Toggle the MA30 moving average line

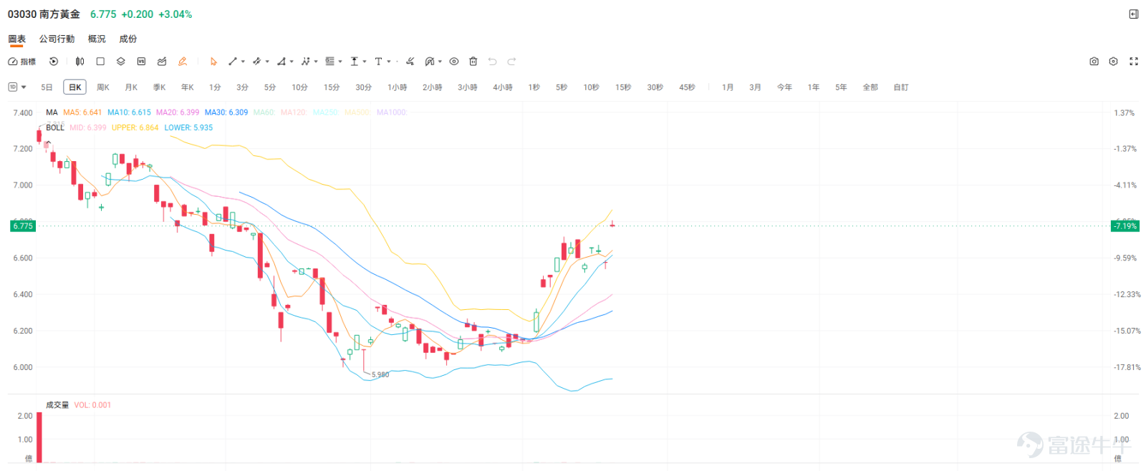pyautogui.click(x=226, y=112)
